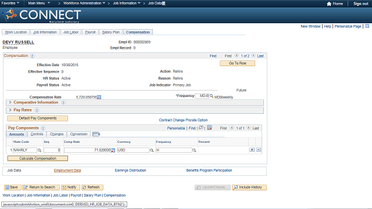Open the Compensation section help icon
The height and width of the screenshot is (209, 372).
coord(33,56)
